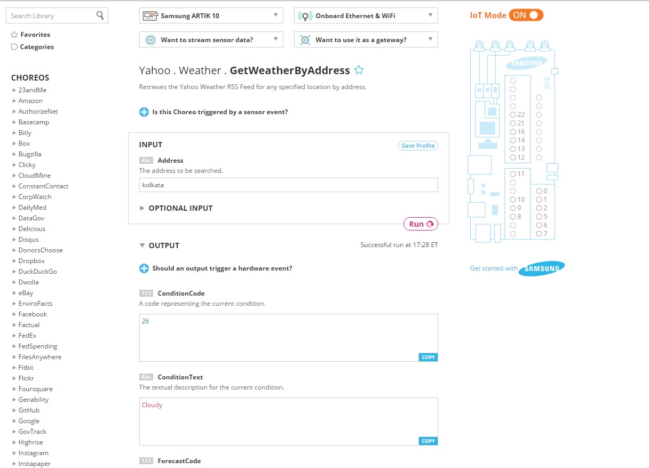This screenshot has height=468, width=649.
Task: Select pin 10 on the board diagram
Action: tap(513, 200)
